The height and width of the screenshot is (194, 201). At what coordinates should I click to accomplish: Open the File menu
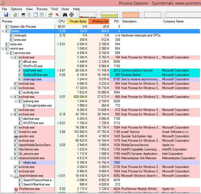click(x=4, y=9)
